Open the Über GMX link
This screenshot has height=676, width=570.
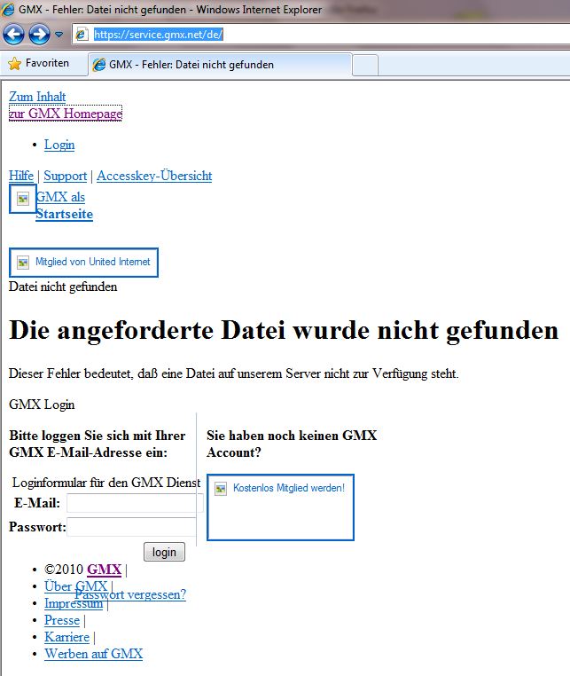point(75,586)
